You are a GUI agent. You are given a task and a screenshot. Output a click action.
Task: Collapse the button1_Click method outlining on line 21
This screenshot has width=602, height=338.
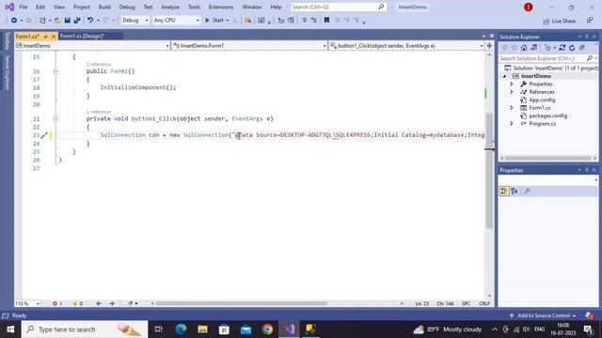pos(55,119)
